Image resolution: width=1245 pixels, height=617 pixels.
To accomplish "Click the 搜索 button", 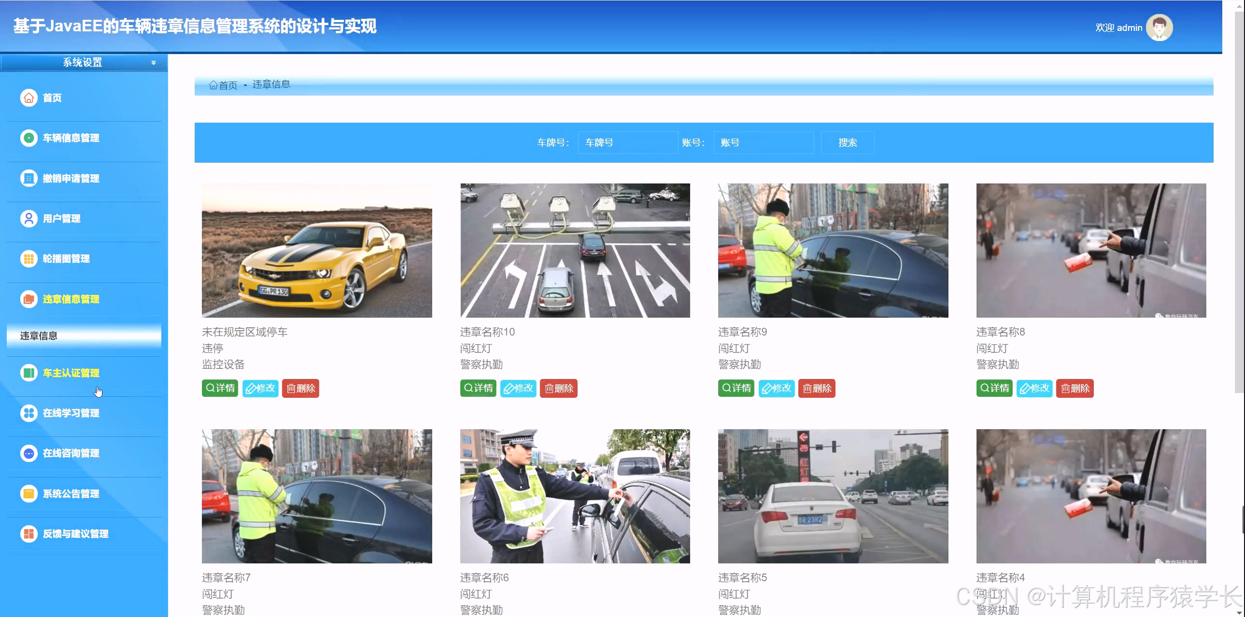I will [x=847, y=142].
